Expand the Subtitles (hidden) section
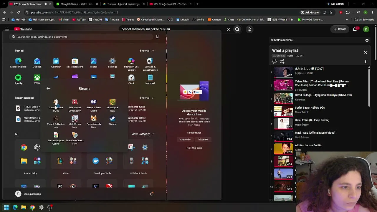Image resolution: width=377 pixels, height=212 pixels. pyautogui.click(x=367, y=40)
